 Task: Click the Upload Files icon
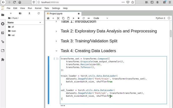[x=29, y=13]
